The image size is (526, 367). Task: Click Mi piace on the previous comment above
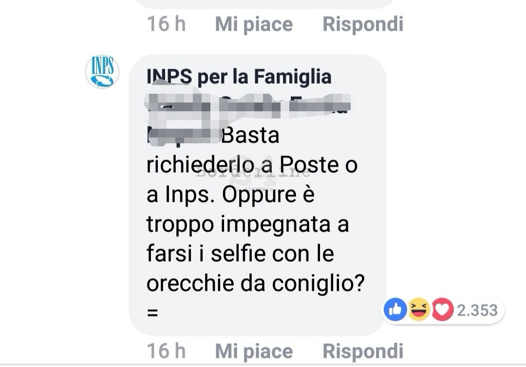(x=254, y=24)
